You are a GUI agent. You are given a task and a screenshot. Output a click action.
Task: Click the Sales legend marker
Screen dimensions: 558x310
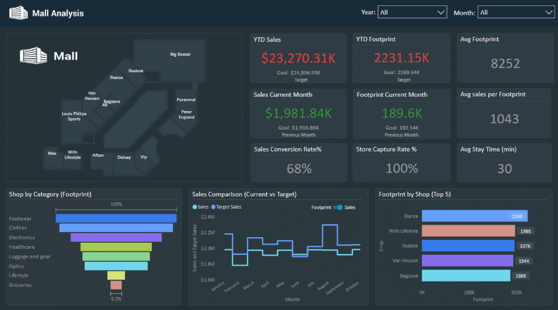pos(195,207)
